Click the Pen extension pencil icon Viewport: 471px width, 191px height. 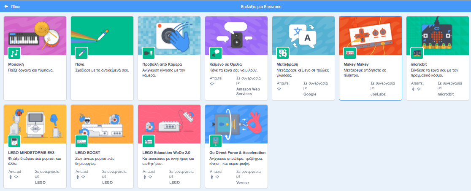coord(82,53)
